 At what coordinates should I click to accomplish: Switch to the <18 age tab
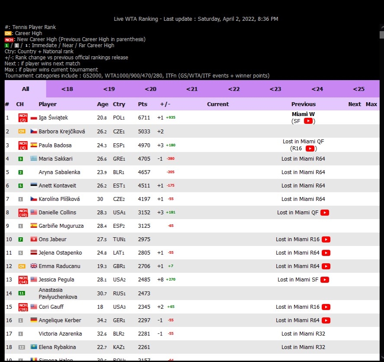click(67, 89)
